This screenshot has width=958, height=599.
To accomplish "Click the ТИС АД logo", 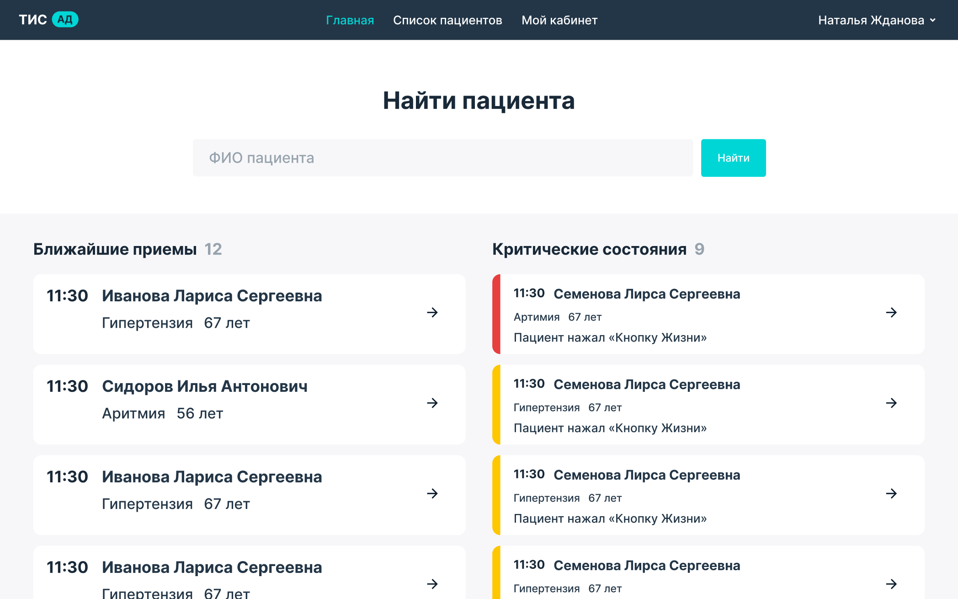I will (x=48, y=20).
